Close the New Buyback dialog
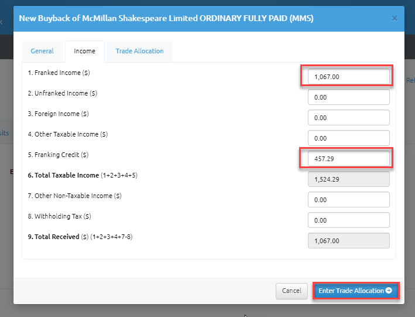This screenshot has height=317, width=415. (x=395, y=18)
